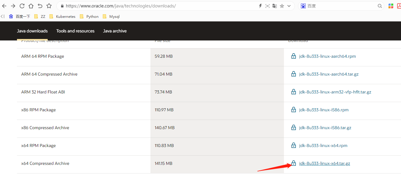Click the translate page icon in address bar
This screenshot has height=183, width=401.
click(x=275, y=6)
